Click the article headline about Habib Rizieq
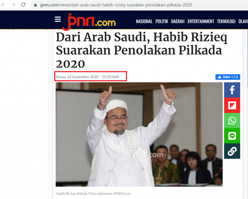248x199 pixels. pos(141,50)
